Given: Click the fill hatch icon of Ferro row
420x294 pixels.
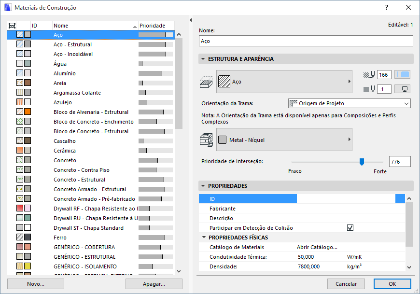Looking at the screenshot, I should tap(20, 237).
